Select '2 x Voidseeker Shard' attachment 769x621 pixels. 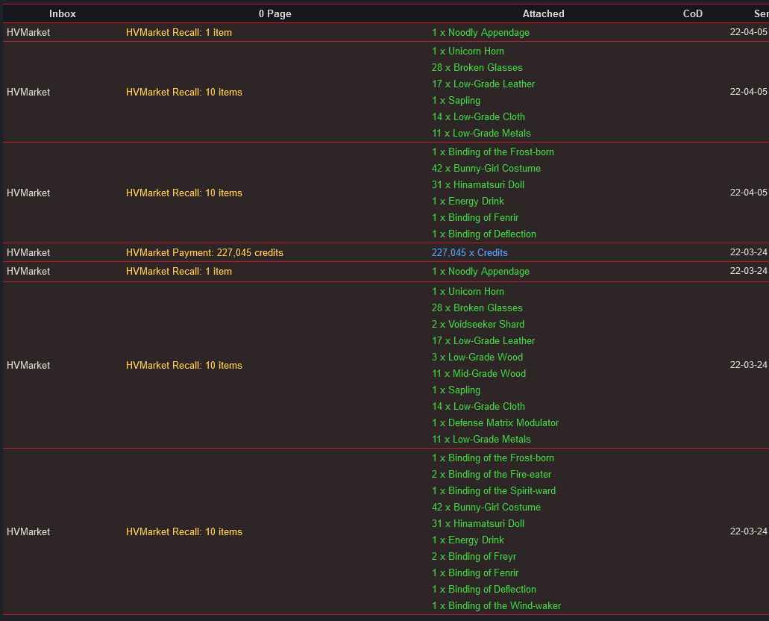477,324
